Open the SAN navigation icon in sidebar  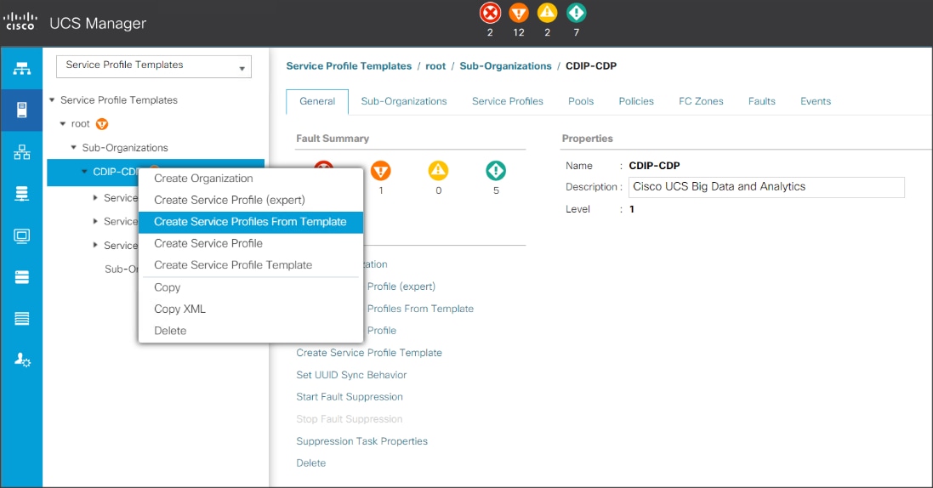point(21,194)
